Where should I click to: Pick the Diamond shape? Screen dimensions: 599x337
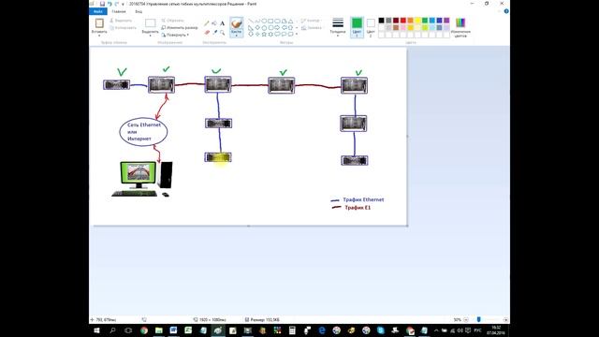257,27
